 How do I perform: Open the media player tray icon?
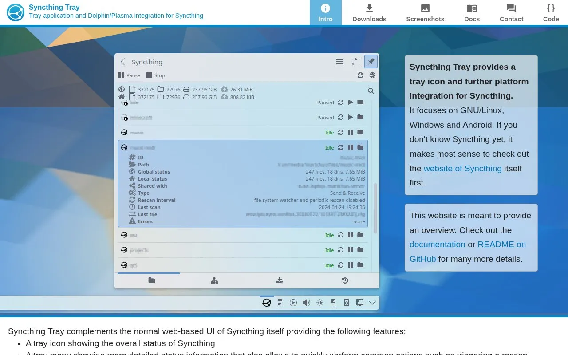(x=293, y=303)
